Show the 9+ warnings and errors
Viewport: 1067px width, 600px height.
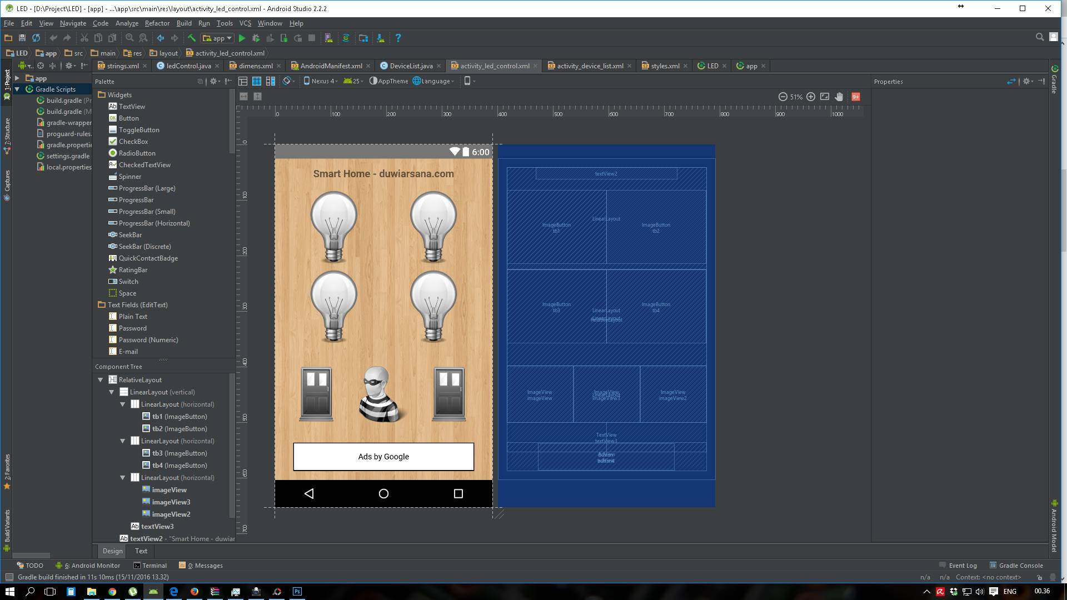pos(856,97)
